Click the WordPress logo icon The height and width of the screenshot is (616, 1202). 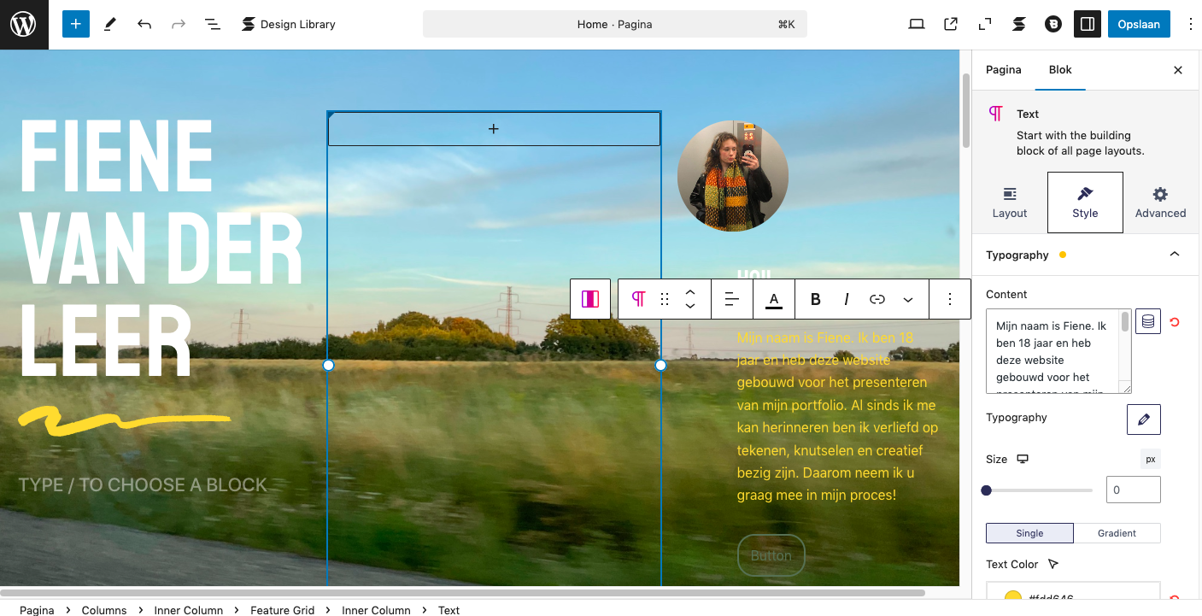24,24
